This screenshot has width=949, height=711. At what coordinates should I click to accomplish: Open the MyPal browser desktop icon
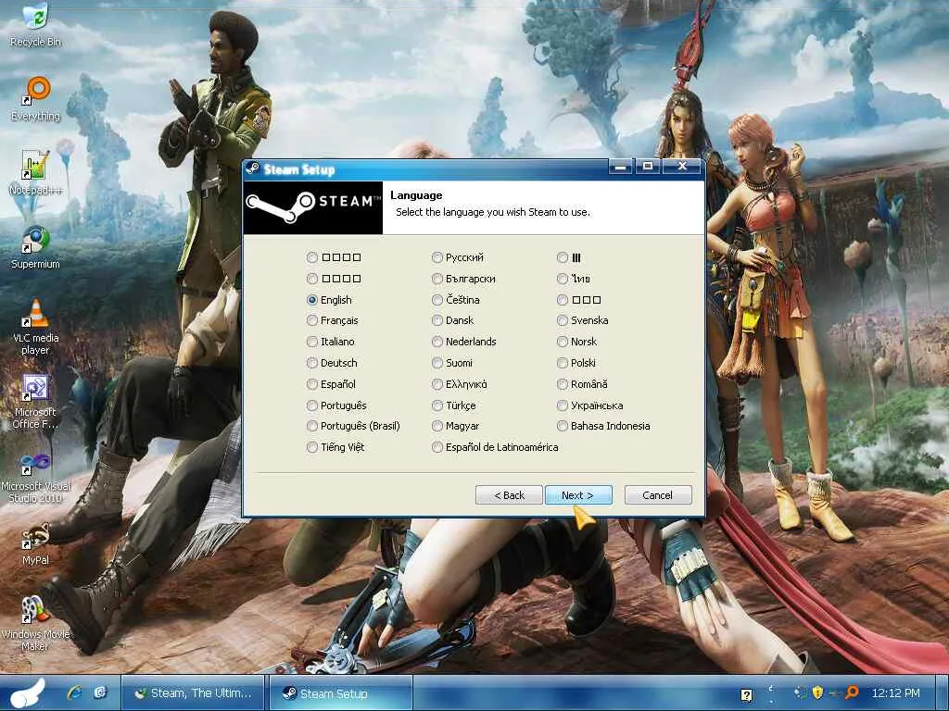pos(36,544)
